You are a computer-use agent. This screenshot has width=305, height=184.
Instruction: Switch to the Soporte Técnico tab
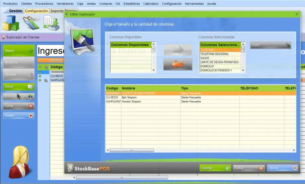[x=63, y=11]
